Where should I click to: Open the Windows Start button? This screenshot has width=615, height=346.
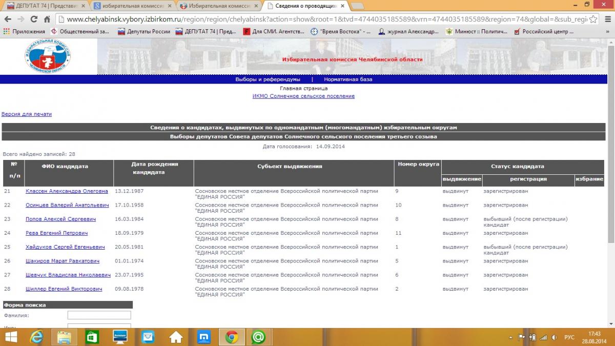pos(10,337)
